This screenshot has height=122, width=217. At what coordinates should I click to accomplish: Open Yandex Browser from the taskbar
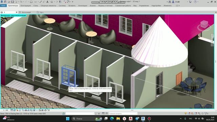pyautogui.click(x=124, y=119)
